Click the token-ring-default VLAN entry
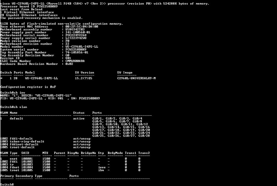 tap(27, 142)
